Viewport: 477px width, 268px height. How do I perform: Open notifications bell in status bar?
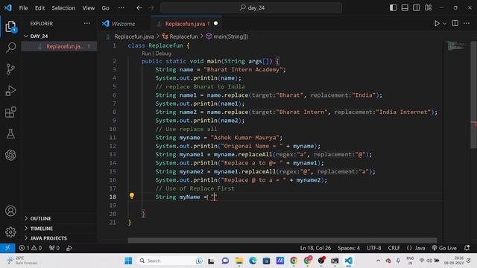click(467, 248)
